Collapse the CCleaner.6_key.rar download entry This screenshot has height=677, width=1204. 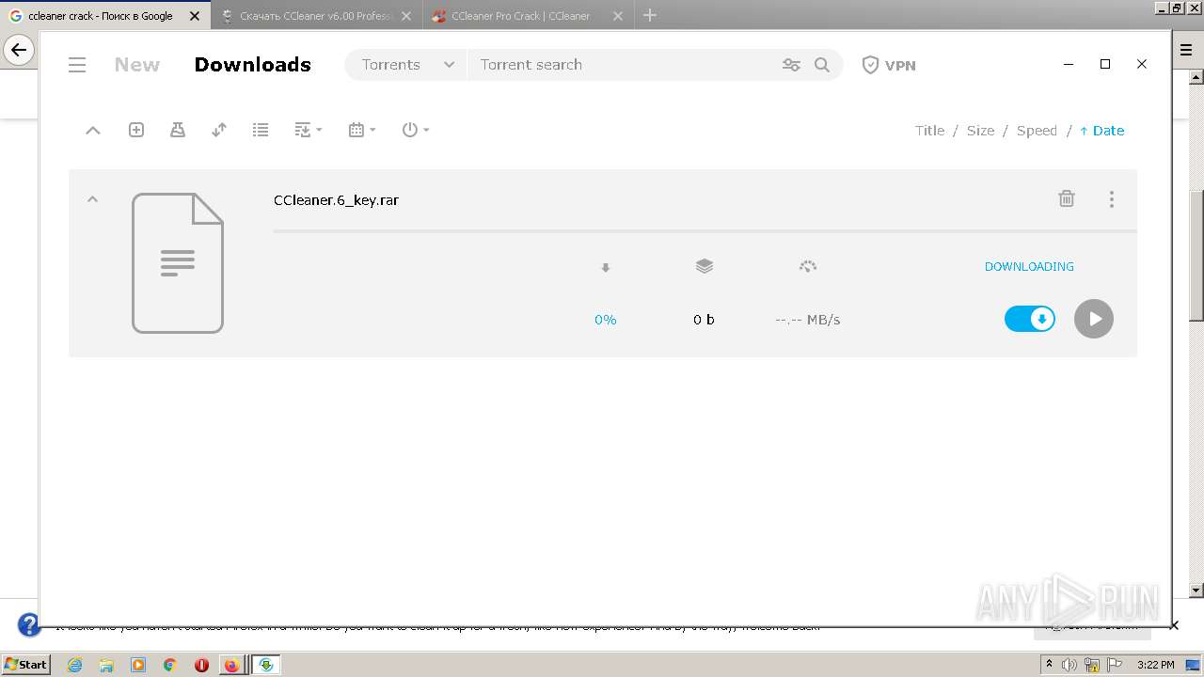coord(92,198)
